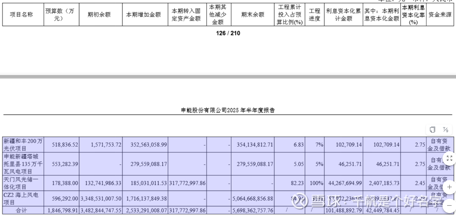
Task: Click the ratio value 82.23
Action: 297,183
